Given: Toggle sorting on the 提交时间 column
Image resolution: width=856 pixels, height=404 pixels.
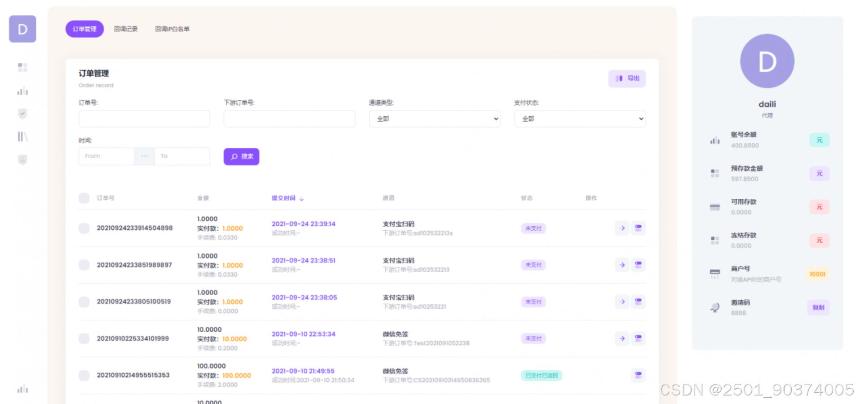Looking at the screenshot, I should click(x=288, y=198).
